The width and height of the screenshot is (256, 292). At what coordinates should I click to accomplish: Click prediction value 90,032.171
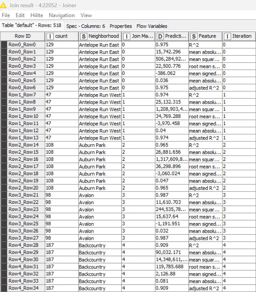coord(168,252)
